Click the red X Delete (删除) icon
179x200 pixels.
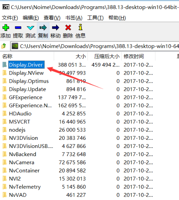click(x=68, y=28)
